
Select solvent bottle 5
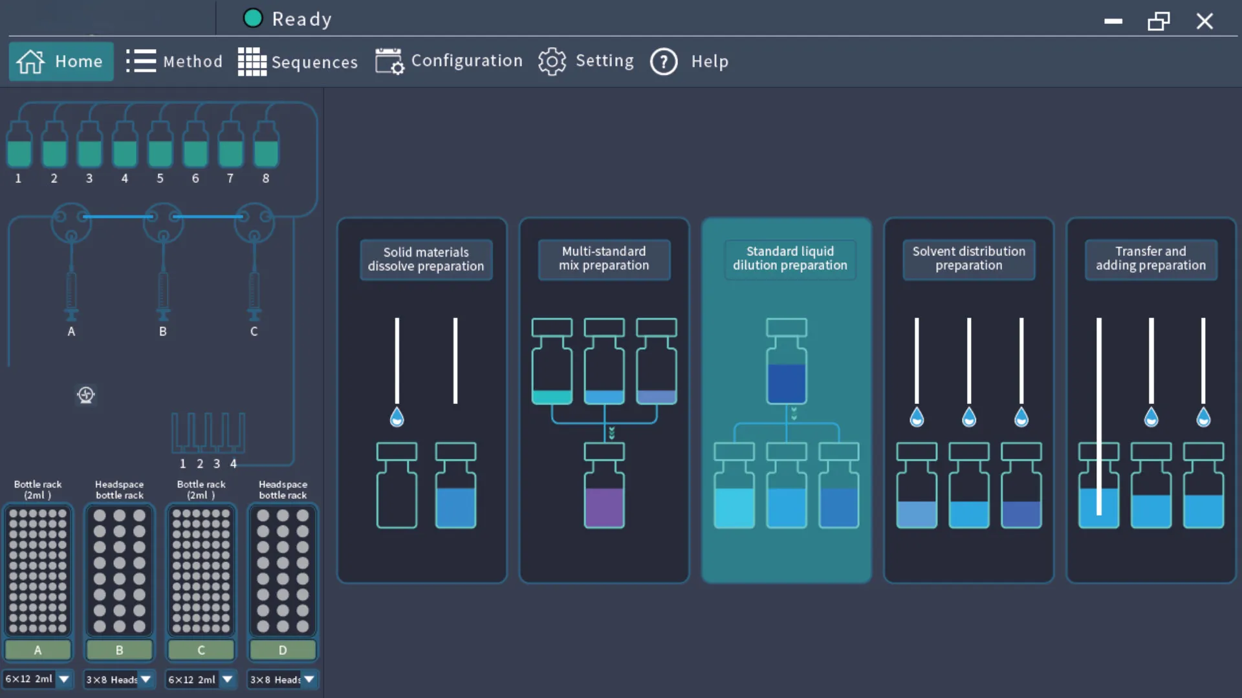click(160, 145)
